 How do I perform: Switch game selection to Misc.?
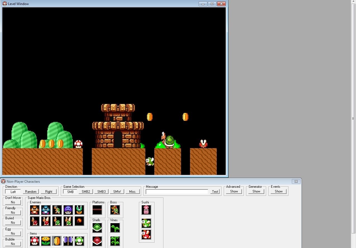pyautogui.click(x=133, y=192)
